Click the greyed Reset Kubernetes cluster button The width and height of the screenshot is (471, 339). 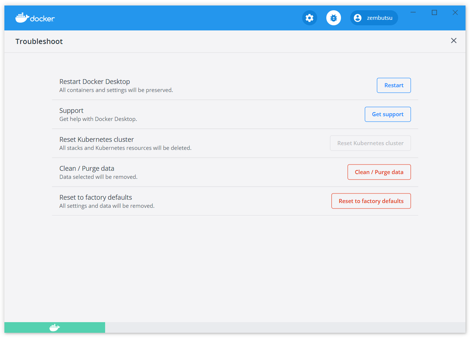pos(370,143)
